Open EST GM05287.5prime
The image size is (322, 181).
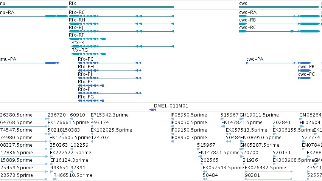click(259, 145)
